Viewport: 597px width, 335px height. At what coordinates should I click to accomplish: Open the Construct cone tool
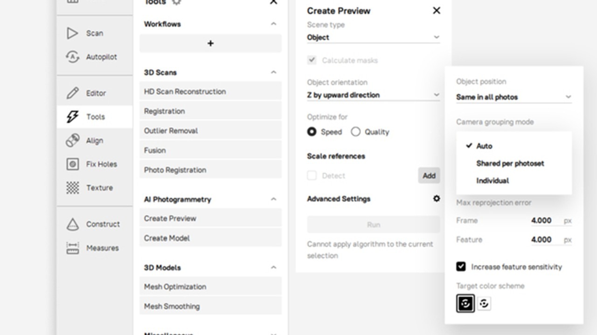72,224
